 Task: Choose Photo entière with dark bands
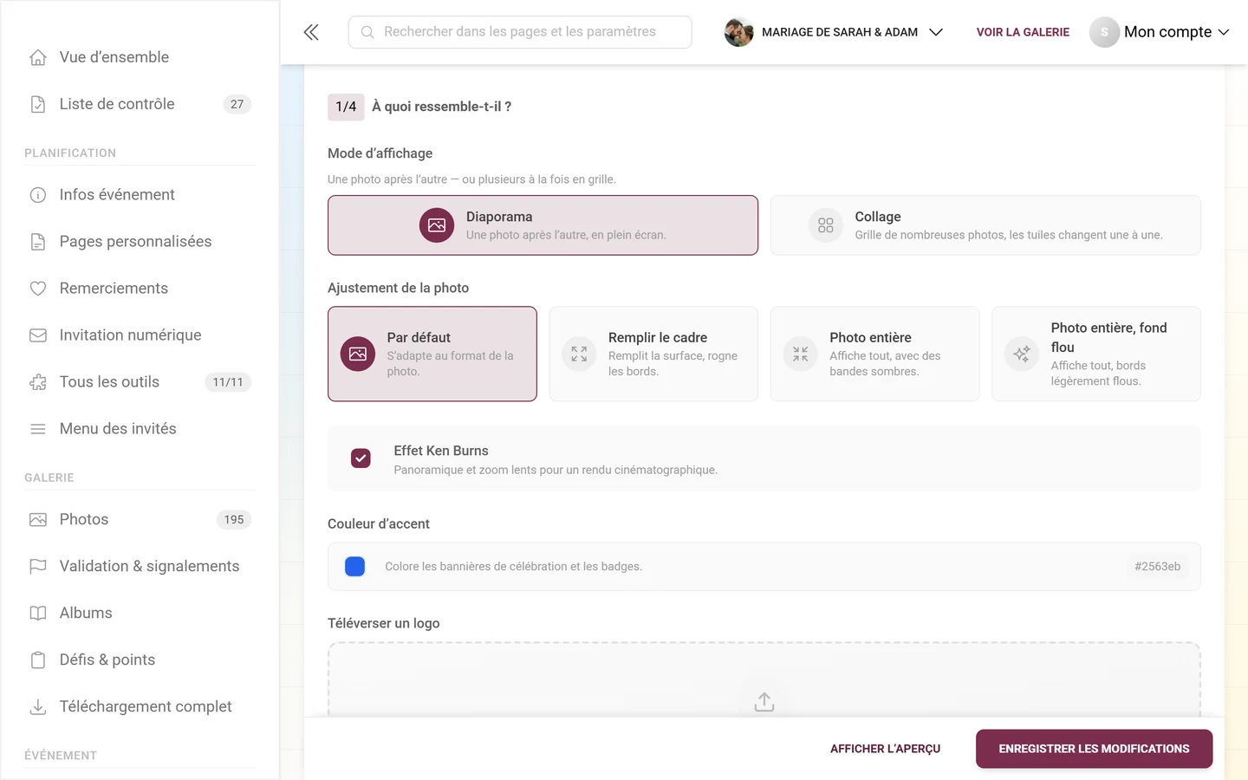point(874,354)
